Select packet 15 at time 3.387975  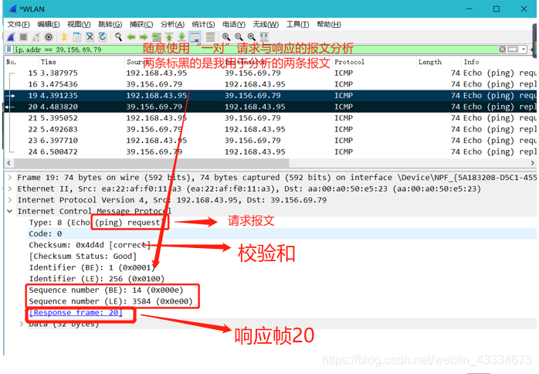pos(269,73)
